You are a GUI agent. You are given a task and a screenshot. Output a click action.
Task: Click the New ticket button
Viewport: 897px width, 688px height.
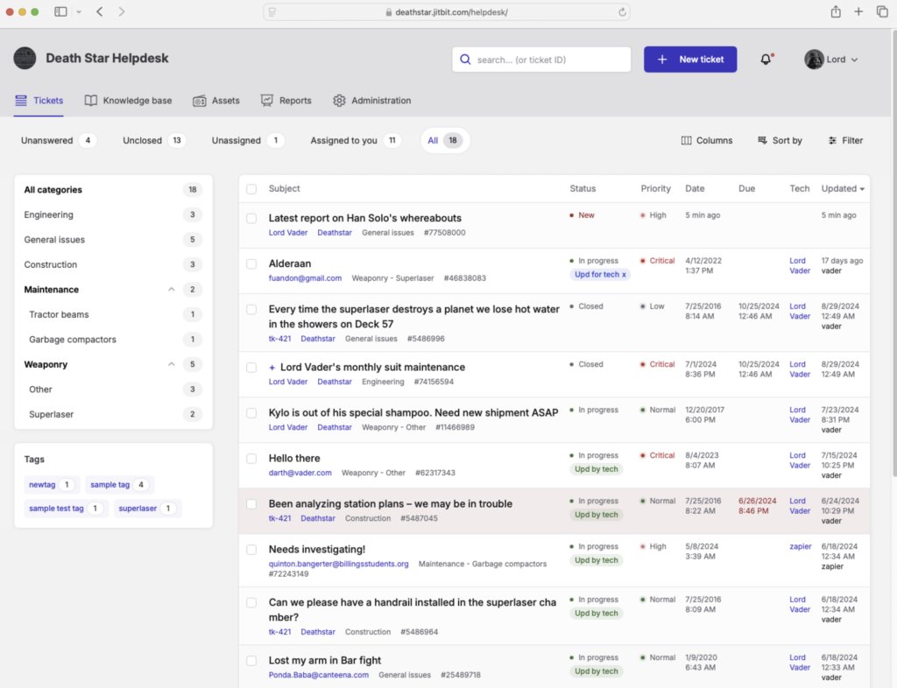[x=690, y=59]
